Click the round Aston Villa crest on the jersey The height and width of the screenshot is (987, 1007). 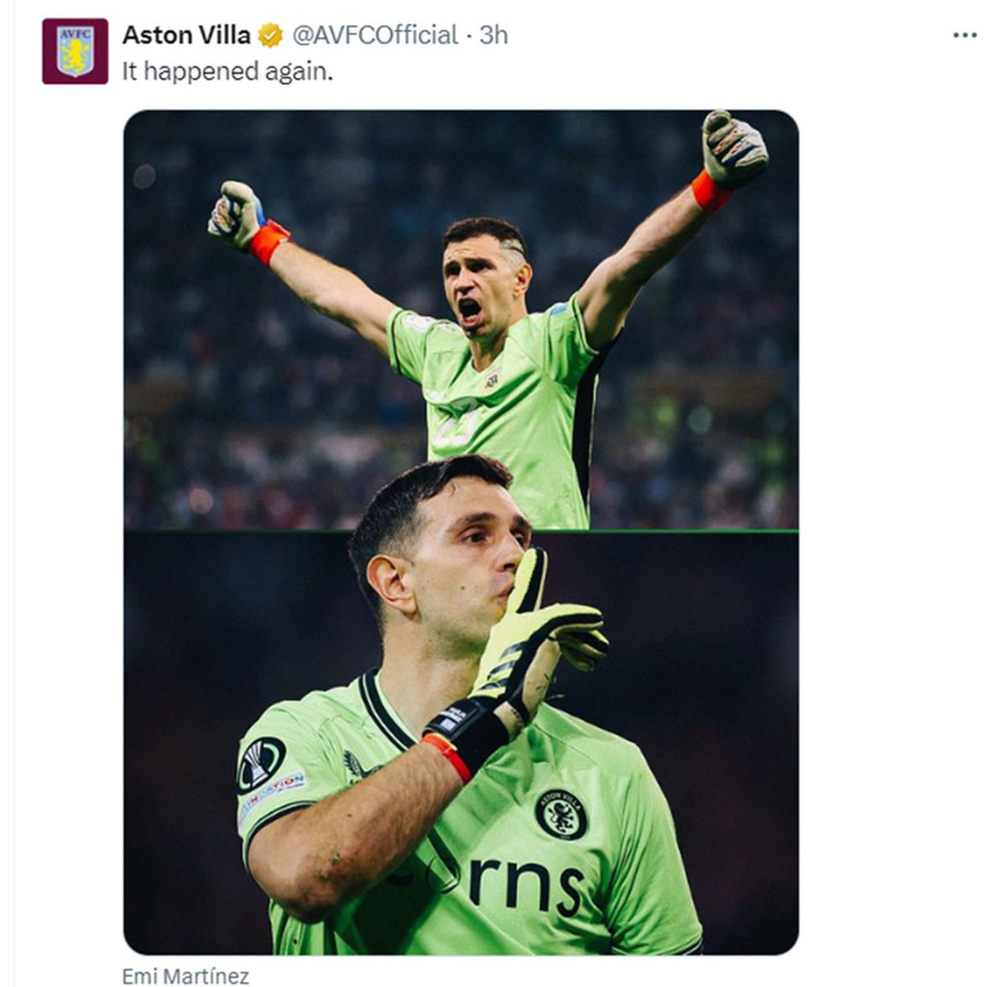point(561,814)
